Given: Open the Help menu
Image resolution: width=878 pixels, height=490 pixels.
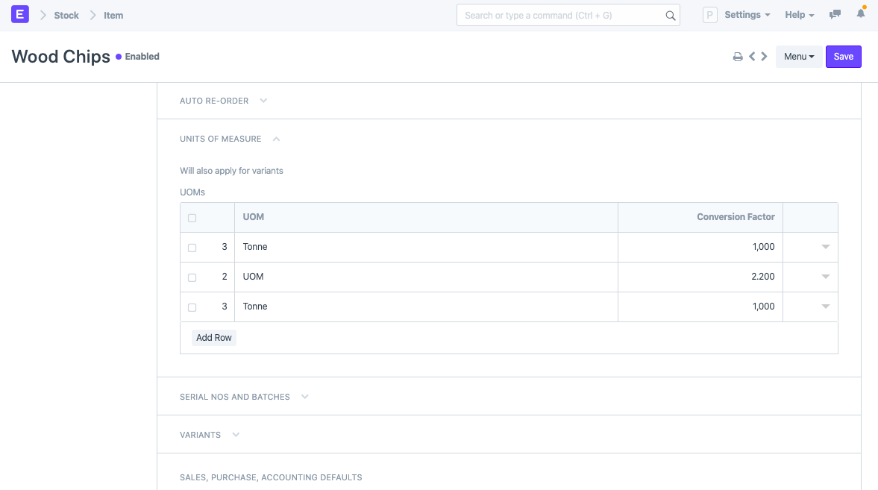Looking at the screenshot, I should 799,15.
